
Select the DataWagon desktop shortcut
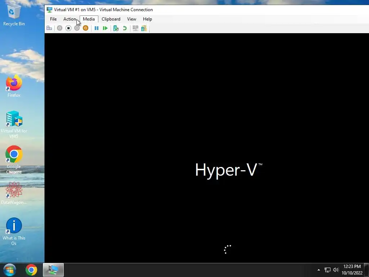click(14, 193)
